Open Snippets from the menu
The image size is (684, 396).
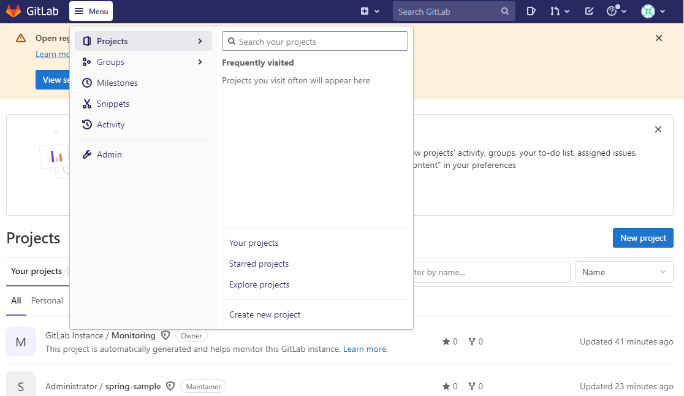143,104
